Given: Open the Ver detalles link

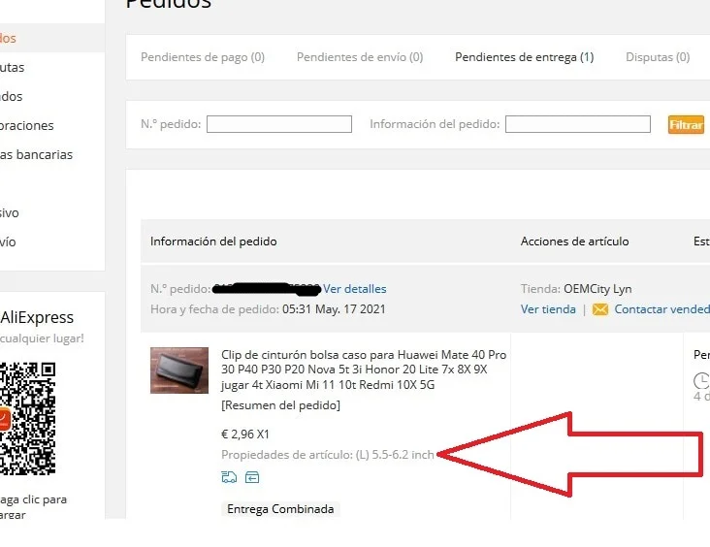Looking at the screenshot, I should pos(355,289).
